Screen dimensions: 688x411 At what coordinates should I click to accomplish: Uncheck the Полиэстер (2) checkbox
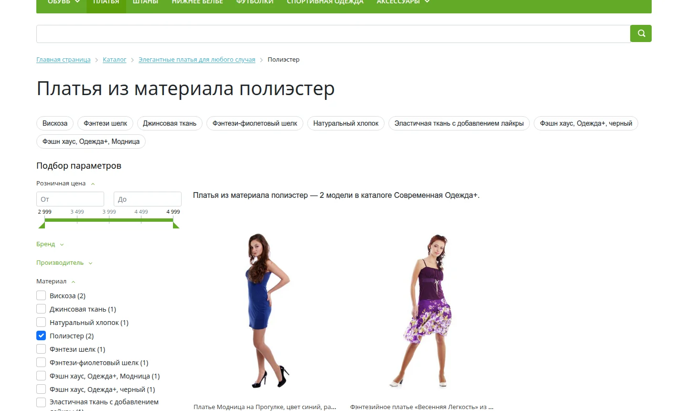[41, 336]
